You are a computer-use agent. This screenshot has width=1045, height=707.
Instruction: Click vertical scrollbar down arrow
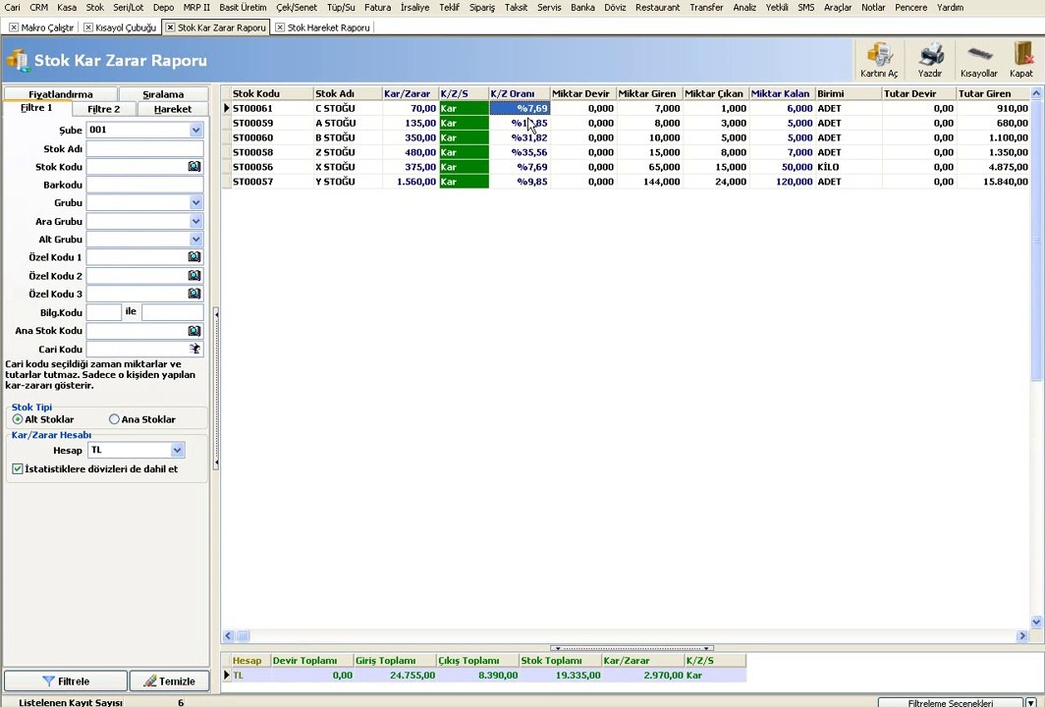pos(1036,622)
